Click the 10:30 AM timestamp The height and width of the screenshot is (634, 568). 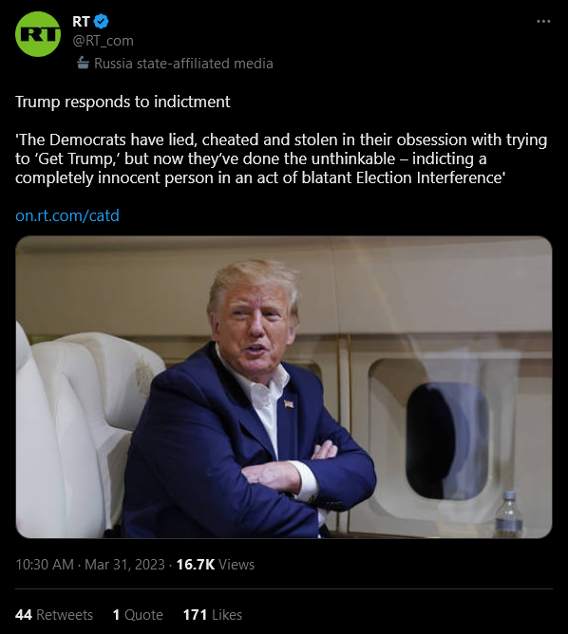[x=45, y=565]
